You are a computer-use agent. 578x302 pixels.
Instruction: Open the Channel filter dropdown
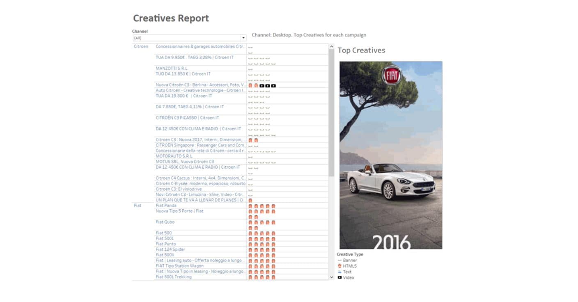tap(243, 38)
